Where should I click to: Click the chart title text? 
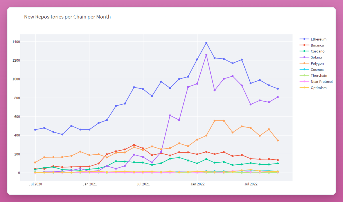[67, 17]
